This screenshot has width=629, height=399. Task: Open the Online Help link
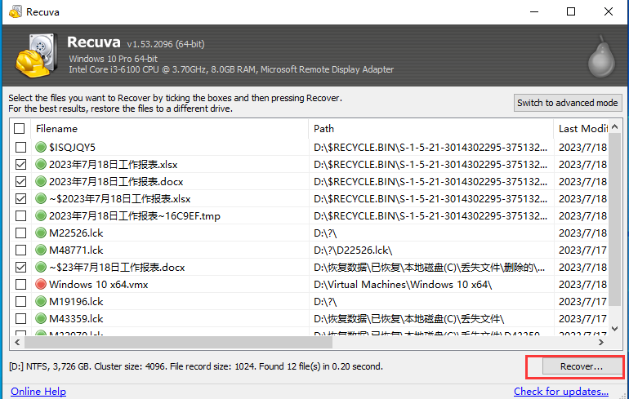click(38, 392)
